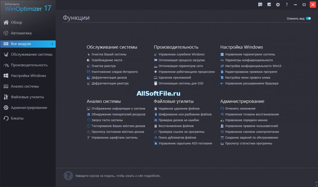Click Windows logo icon in sidebar
The width and height of the screenshot is (318, 187).
coord(6,76)
